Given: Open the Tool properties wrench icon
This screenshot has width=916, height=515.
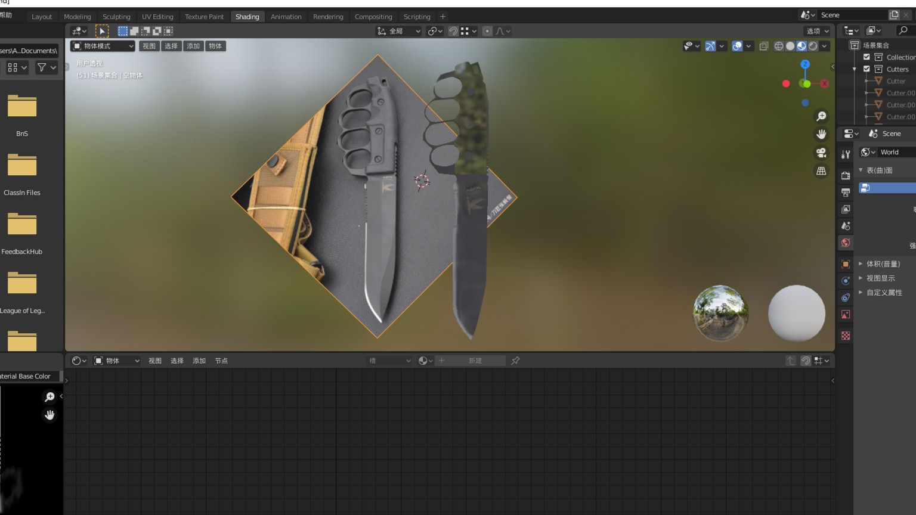Looking at the screenshot, I should (846, 154).
